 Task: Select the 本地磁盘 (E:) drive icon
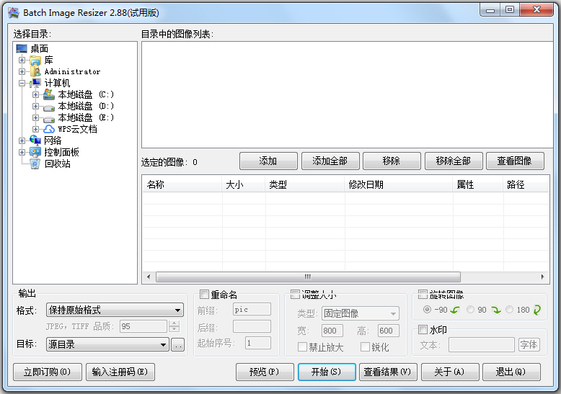tap(49, 118)
